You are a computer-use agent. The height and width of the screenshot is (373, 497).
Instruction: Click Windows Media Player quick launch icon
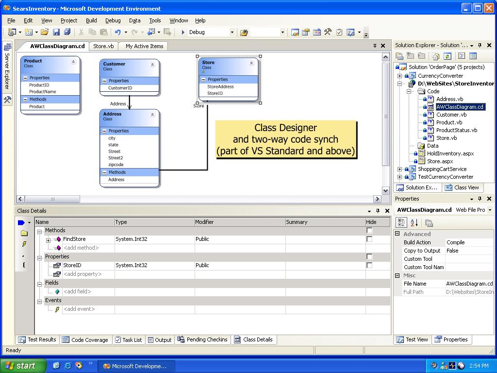[79, 365]
